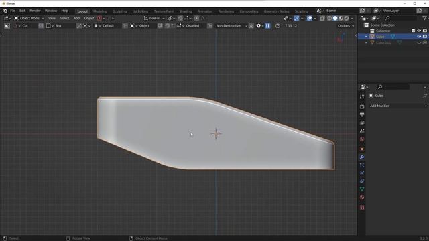Open the File menu

13,11
